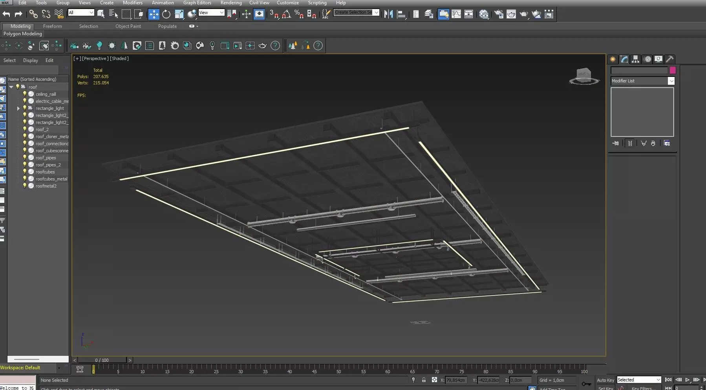Screen dimensions: 706x390
Task: Click the Play Animation button
Action: [x=687, y=380]
